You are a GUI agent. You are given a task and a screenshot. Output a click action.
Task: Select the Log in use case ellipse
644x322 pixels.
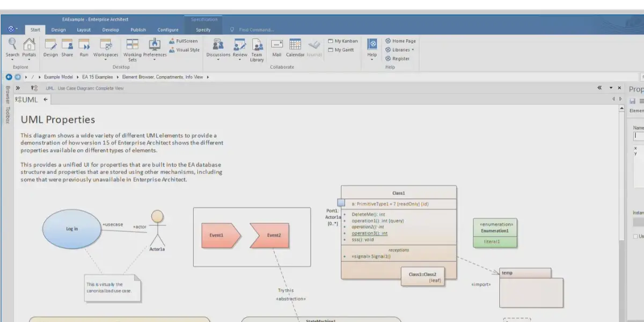pos(72,229)
